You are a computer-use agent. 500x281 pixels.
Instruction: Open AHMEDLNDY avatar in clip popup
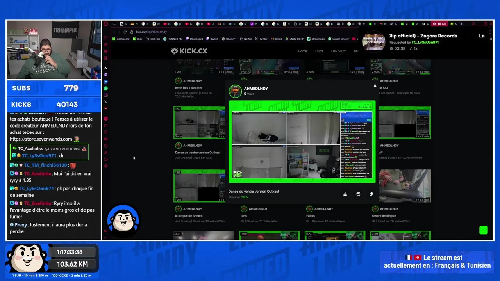[x=235, y=91]
